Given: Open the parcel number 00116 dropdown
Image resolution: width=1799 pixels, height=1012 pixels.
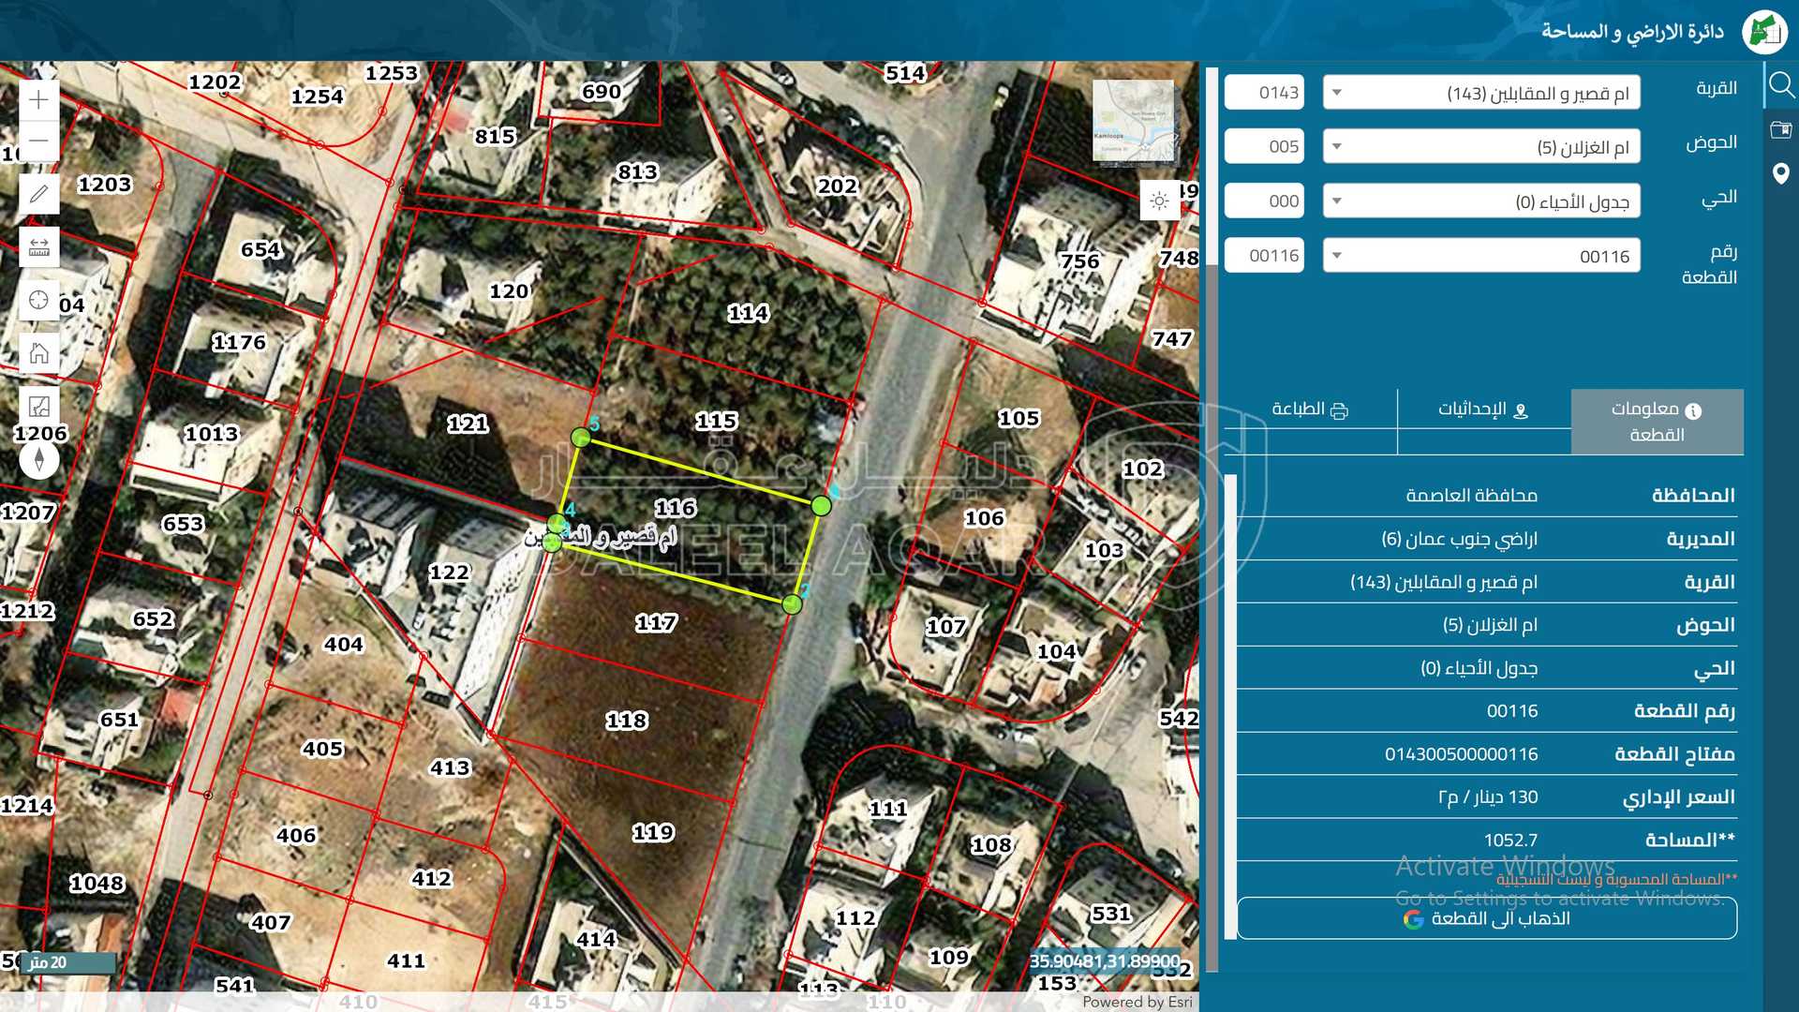Looking at the screenshot, I should click(1480, 256).
